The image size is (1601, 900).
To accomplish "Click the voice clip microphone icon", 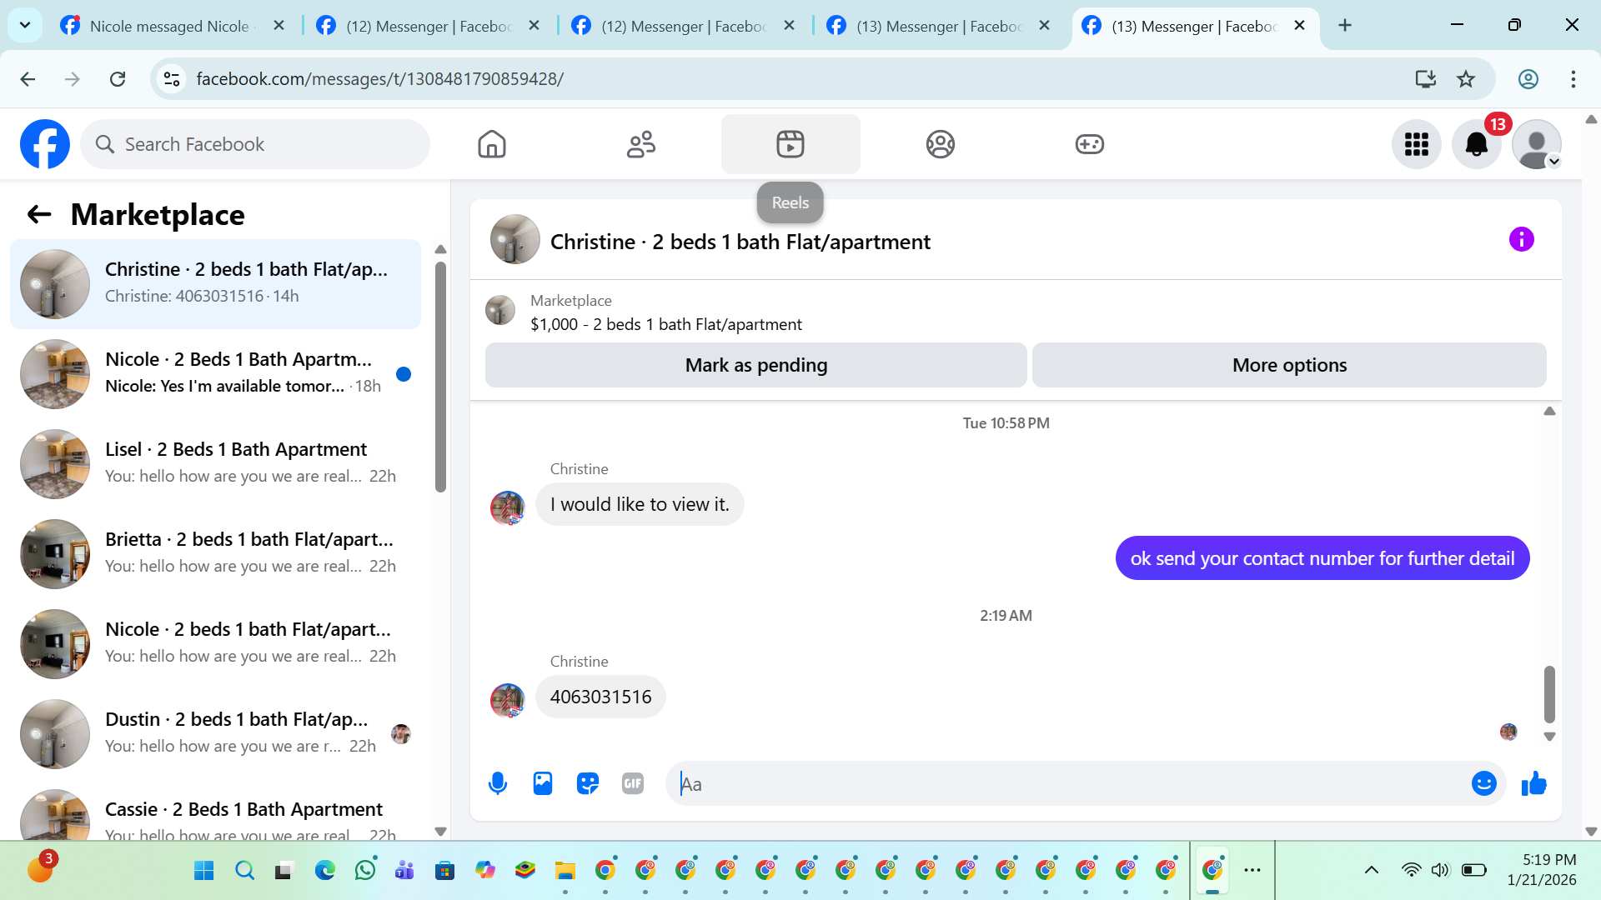I will pos(498,783).
